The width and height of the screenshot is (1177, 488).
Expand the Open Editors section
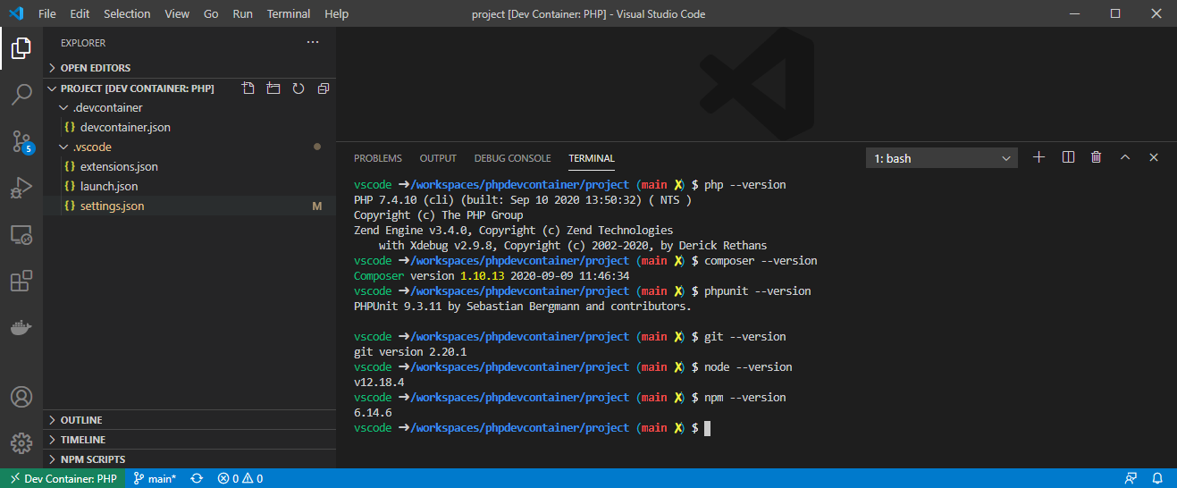189,68
